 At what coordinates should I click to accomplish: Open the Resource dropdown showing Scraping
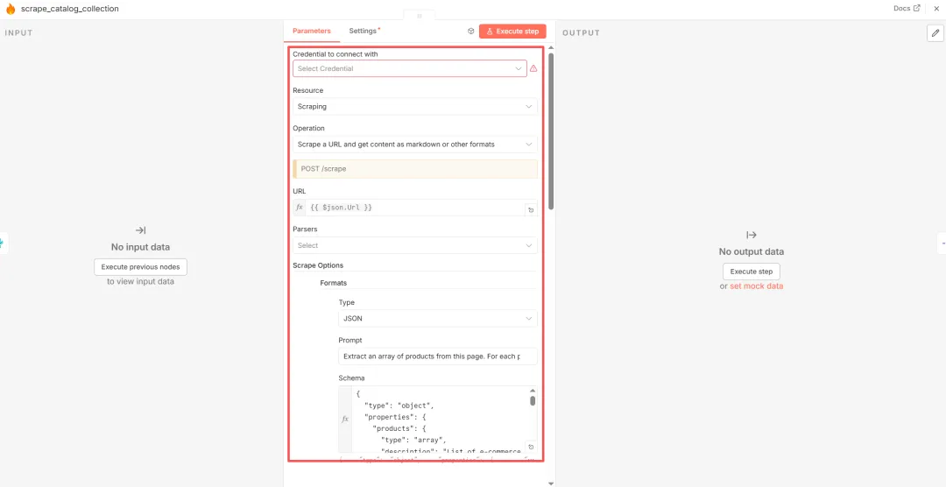pos(415,106)
